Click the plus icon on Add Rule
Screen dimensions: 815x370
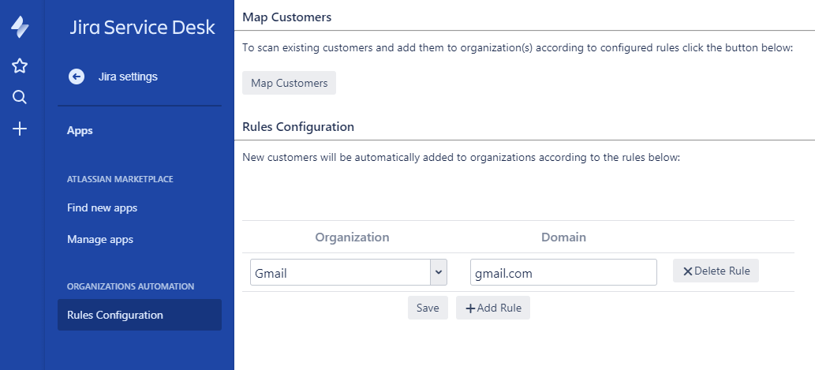pyautogui.click(x=470, y=308)
